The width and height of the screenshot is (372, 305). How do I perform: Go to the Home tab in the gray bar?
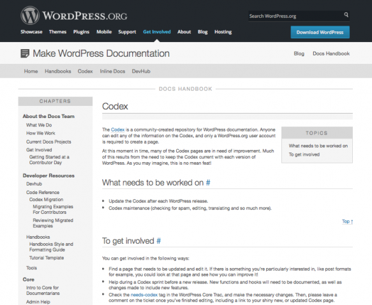click(31, 71)
